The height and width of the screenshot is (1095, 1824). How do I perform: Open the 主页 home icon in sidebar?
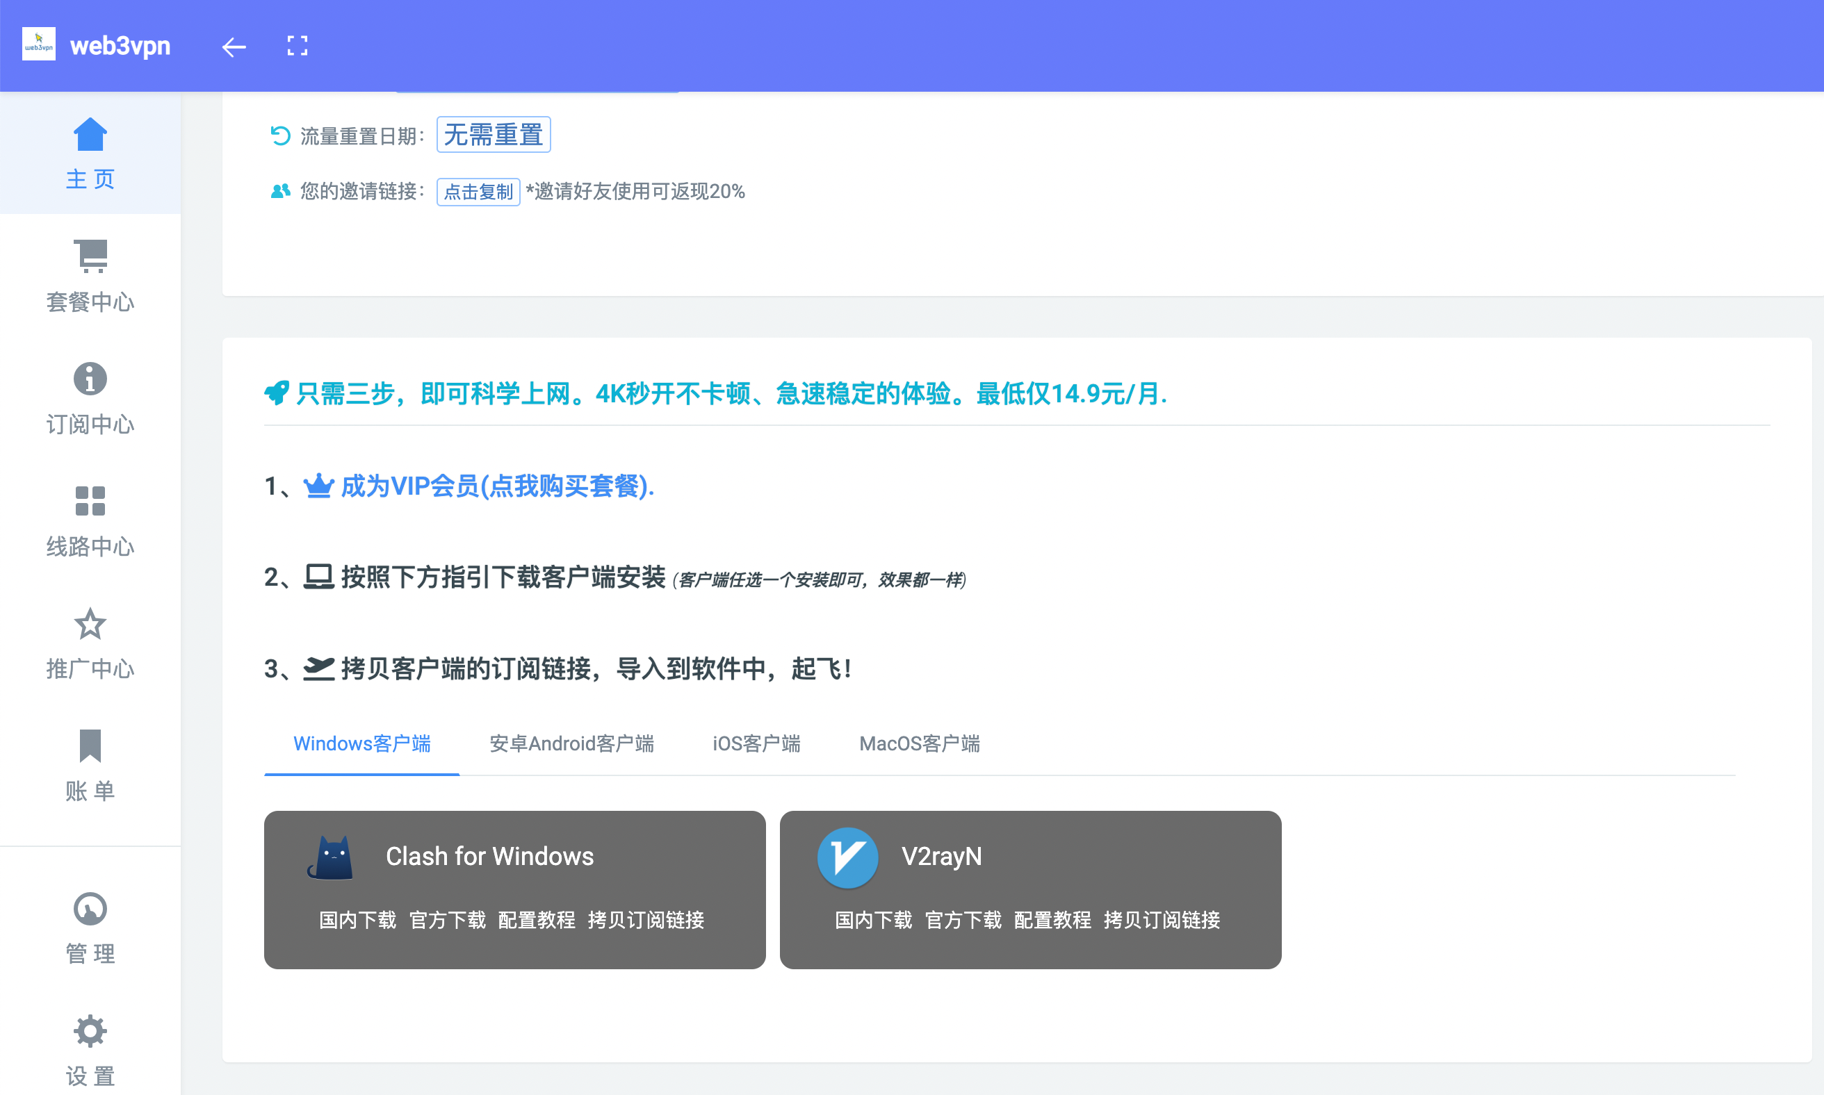coord(90,134)
